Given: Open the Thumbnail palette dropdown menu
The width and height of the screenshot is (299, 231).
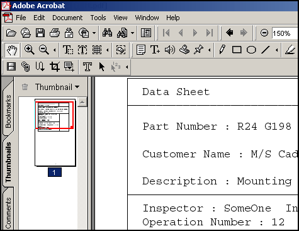Looking at the screenshot, I should click(x=57, y=87).
